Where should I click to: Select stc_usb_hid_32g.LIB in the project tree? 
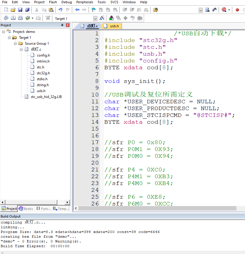(46, 97)
